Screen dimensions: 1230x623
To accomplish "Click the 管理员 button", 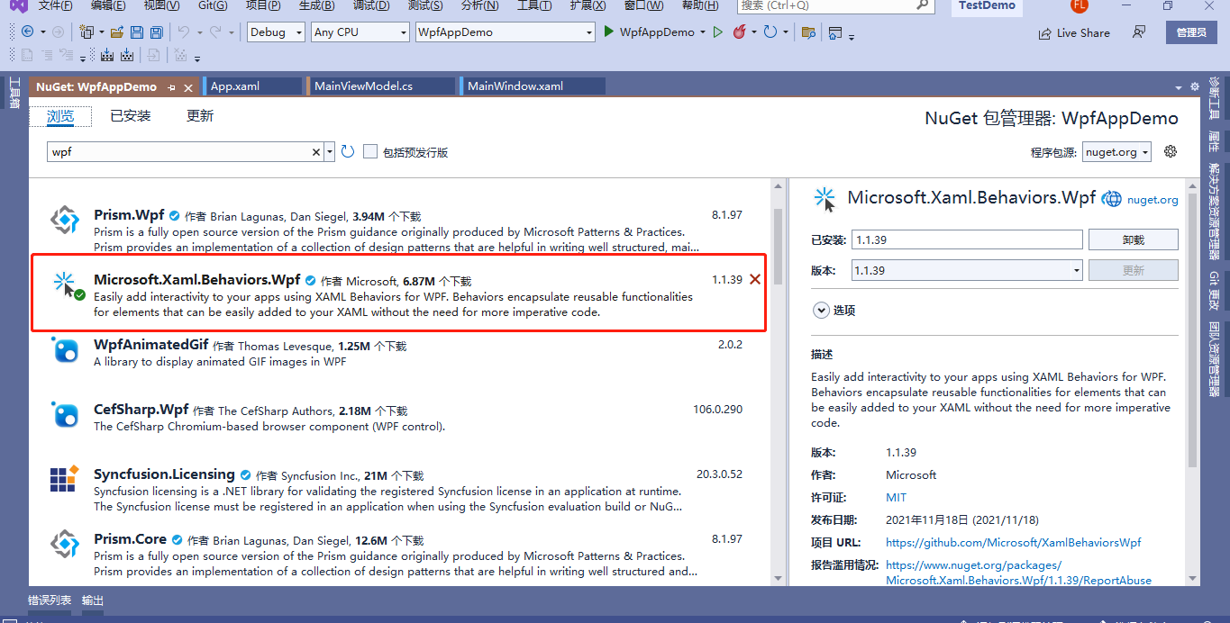I will point(1191,32).
